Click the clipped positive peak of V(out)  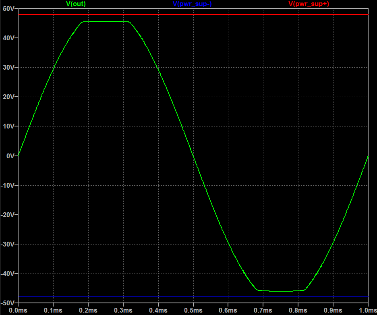(106, 22)
